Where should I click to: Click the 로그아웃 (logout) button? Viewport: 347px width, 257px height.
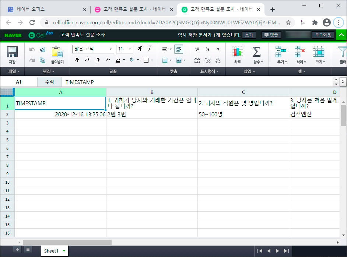[323, 35]
